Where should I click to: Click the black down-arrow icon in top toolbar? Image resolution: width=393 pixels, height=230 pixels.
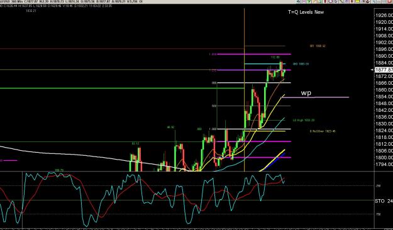pyautogui.click(x=352, y=1)
